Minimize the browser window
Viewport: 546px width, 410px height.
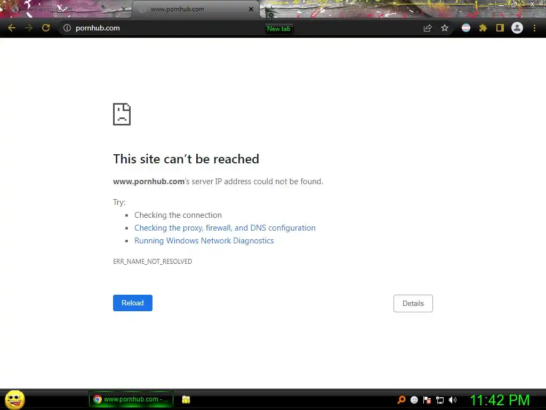[501, 5]
